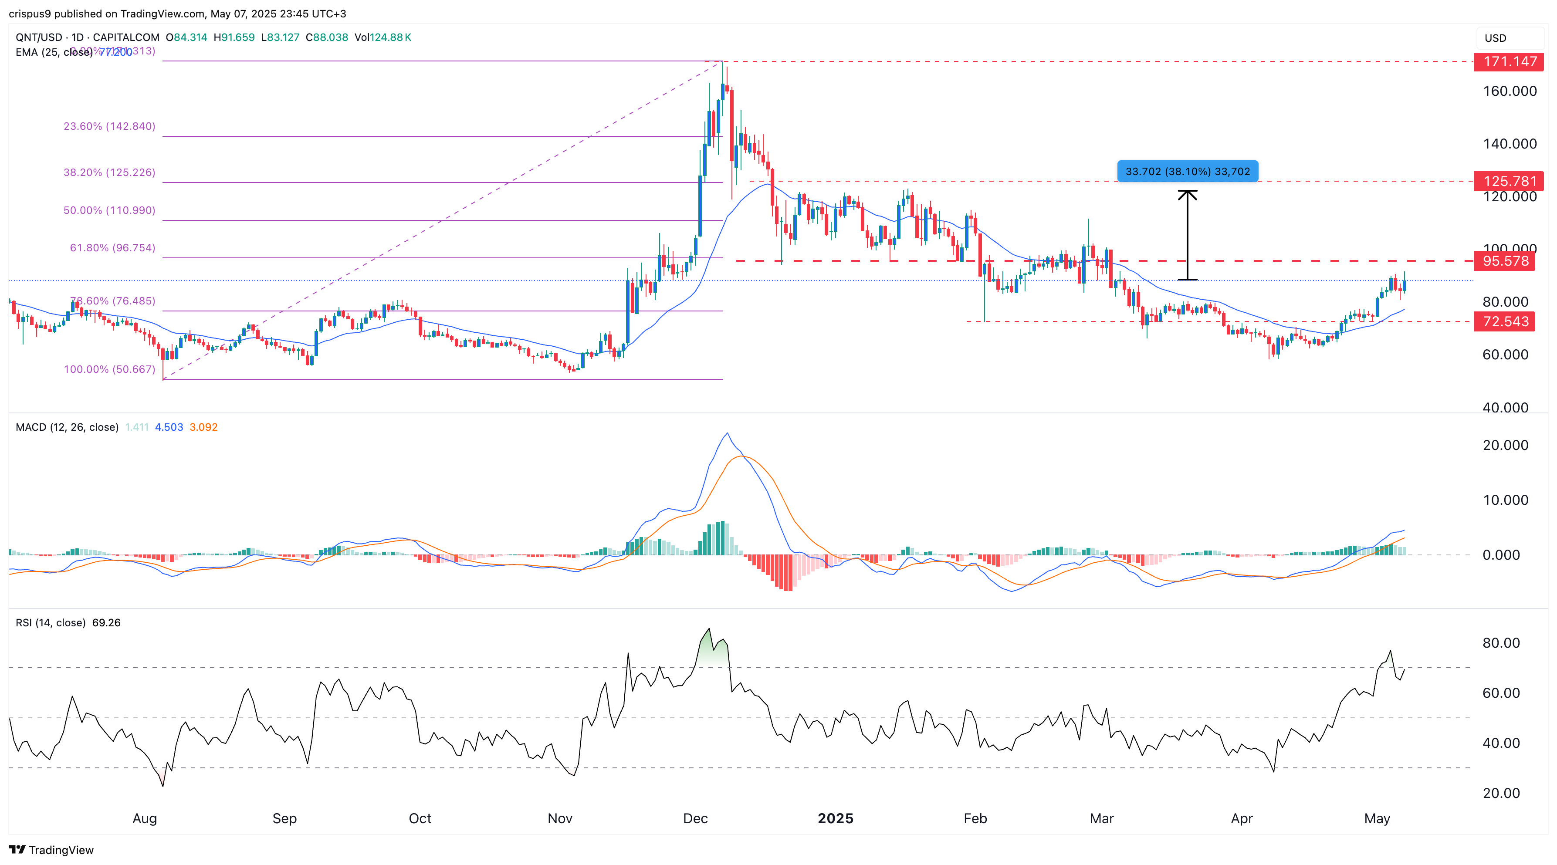
Task: Click the 100.00% (50.667) Fibonacci label
Action: tap(109, 369)
